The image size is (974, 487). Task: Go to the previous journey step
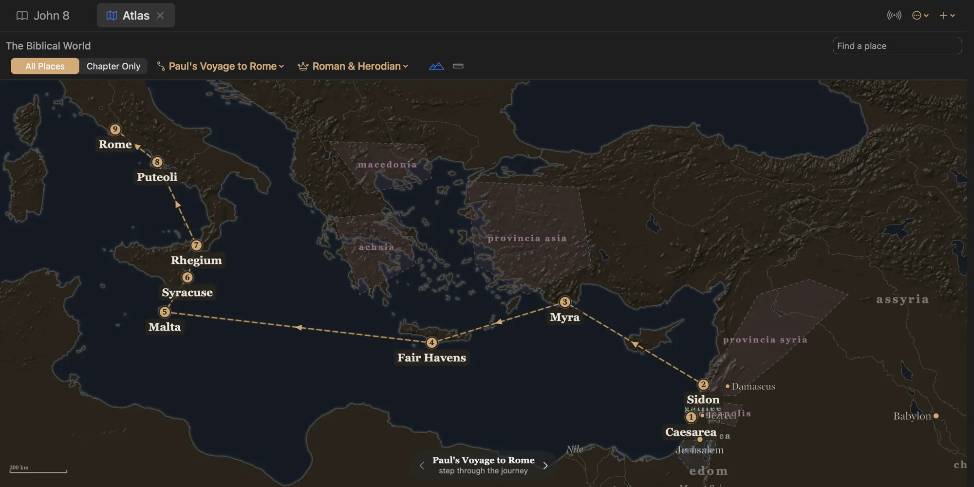(422, 466)
